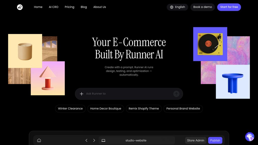Open the AI CRO menu item
Viewport: 258px width, 145px height.
click(x=53, y=7)
